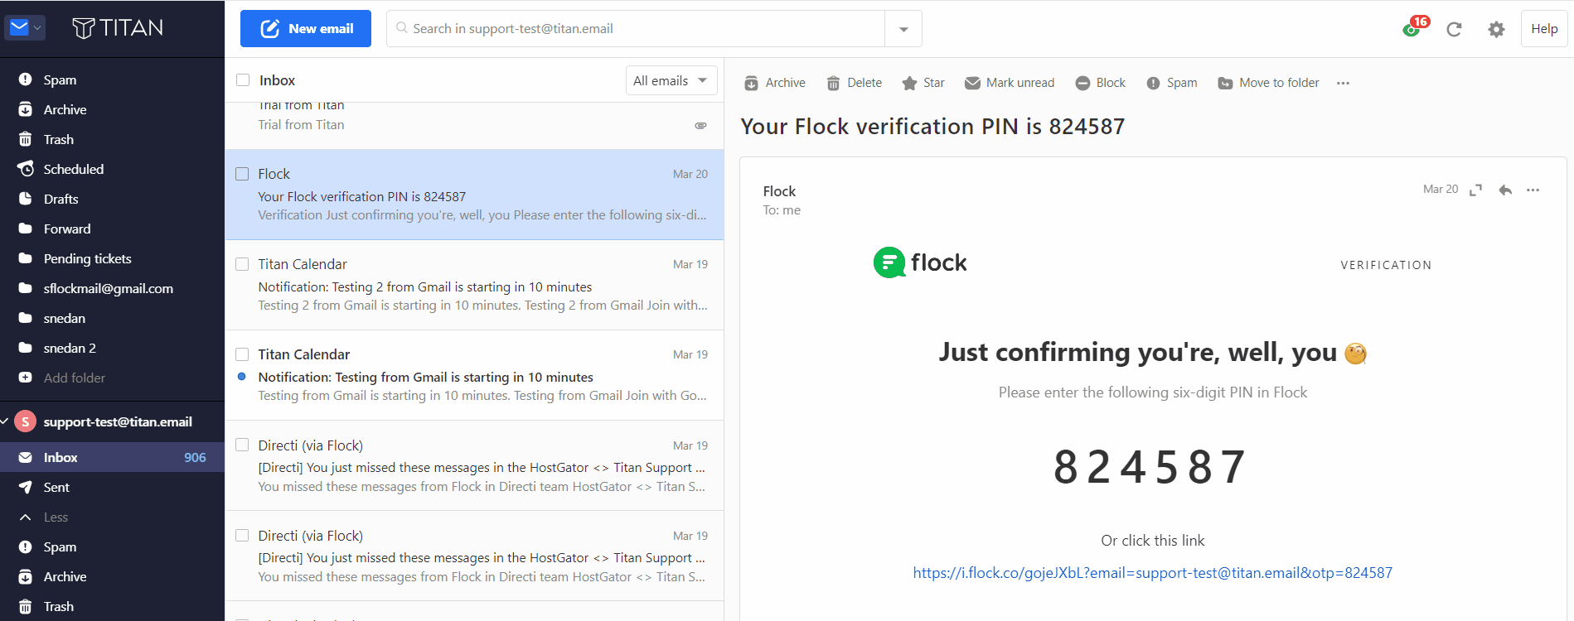Open the lower Trash folder
The width and height of the screenshot is (1574, 621).
pyautogui.click(x=58, y=606)
